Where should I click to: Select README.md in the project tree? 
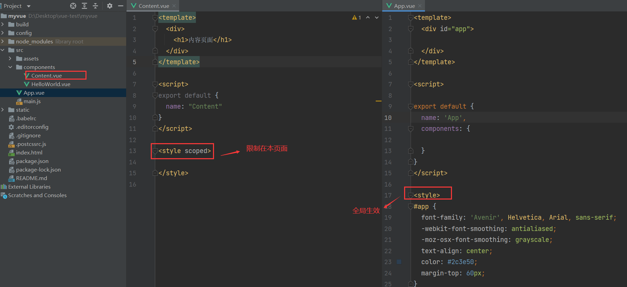pos(31,178)
